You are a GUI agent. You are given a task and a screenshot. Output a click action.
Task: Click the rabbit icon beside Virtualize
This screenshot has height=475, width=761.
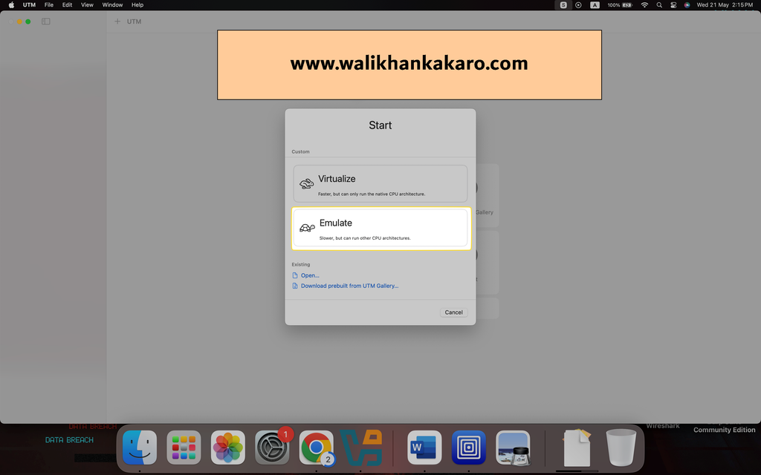coord(306,184)
